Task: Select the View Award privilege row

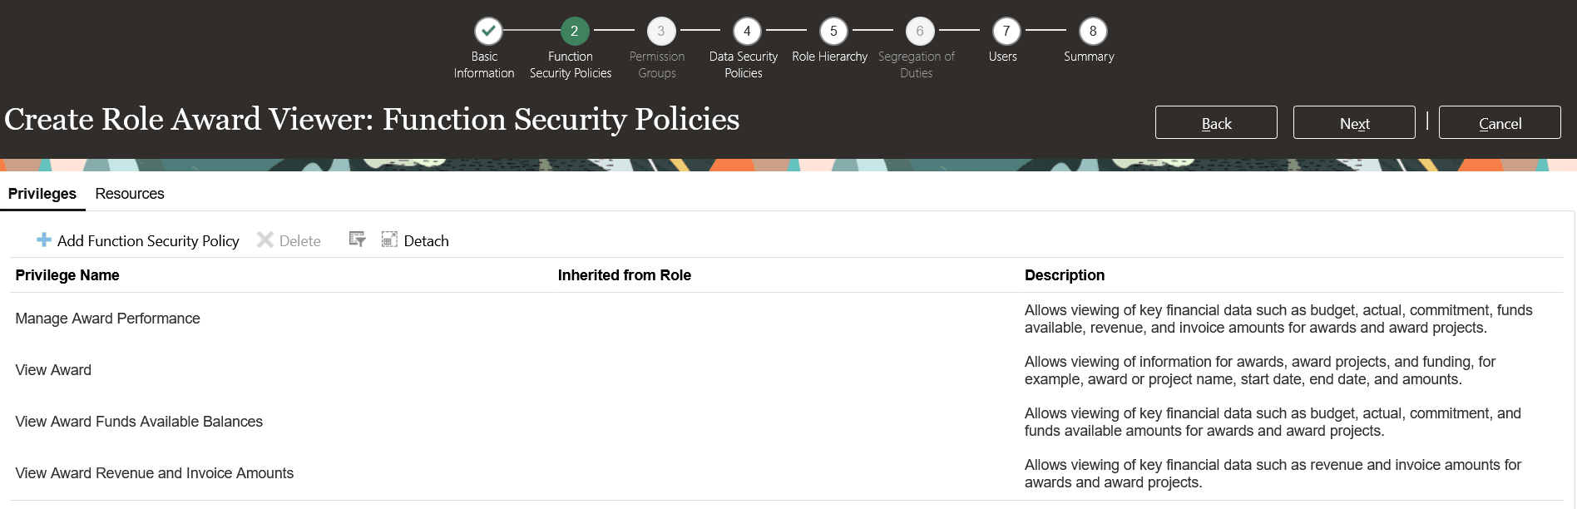Action: tap(53, 370)
